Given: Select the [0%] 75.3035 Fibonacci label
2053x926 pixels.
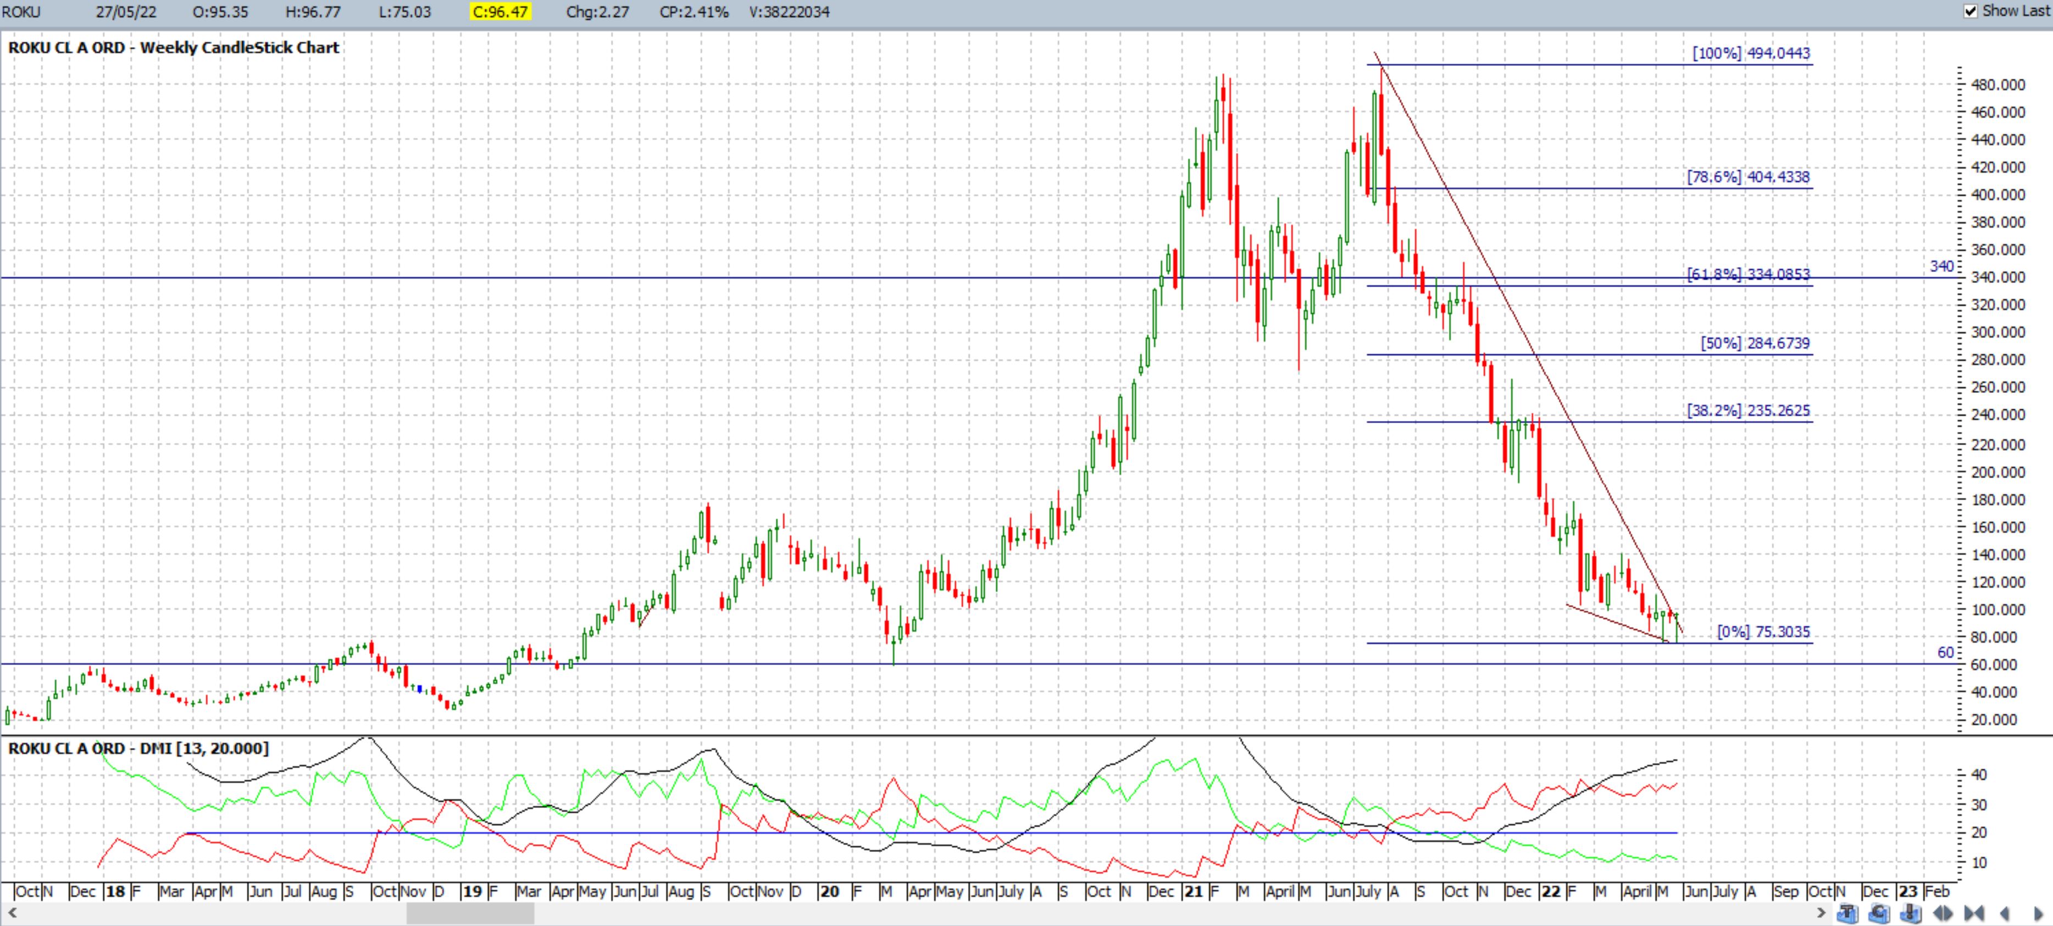Looking at the screenshot, I should (1764, 632).
